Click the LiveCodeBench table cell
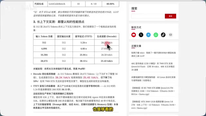The width and height of the screenshot is (206, 116). click(59, 4)
